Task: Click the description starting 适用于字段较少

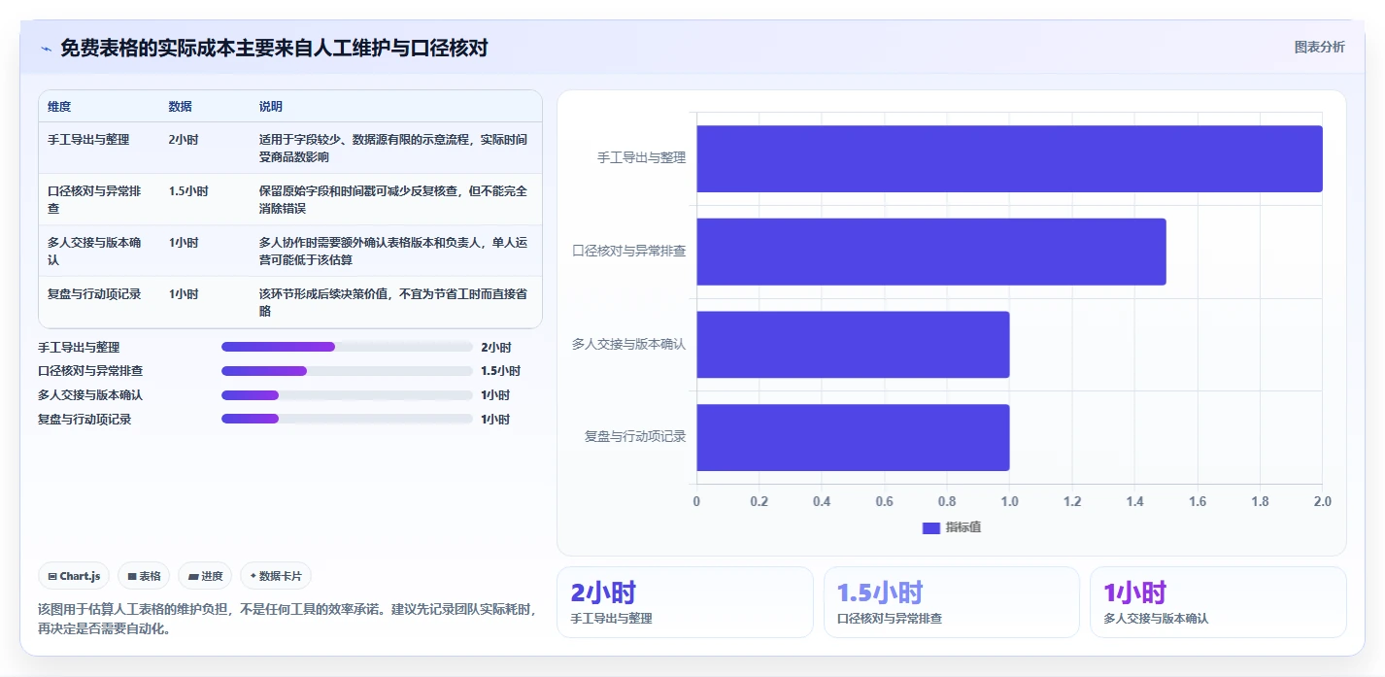Action: (x=393, y=148)
